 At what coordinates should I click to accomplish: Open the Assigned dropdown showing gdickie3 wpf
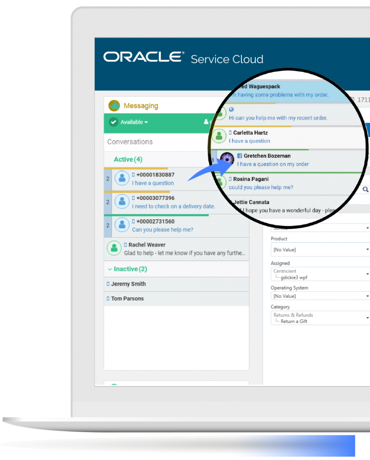point(320,274)
